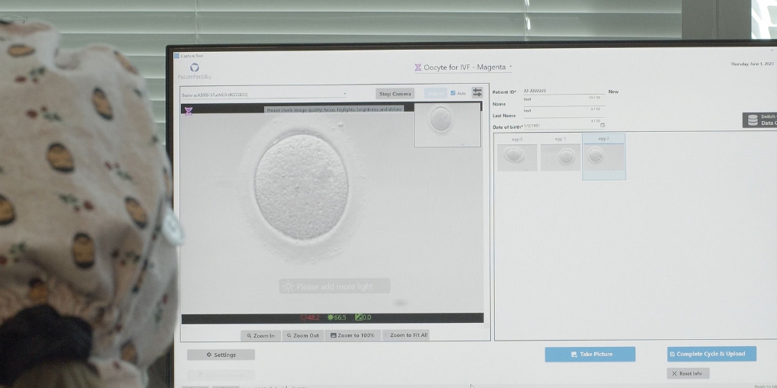The image size is (777, 388).
Task: Click Zoom to 100%
Action: click(353, 335)
